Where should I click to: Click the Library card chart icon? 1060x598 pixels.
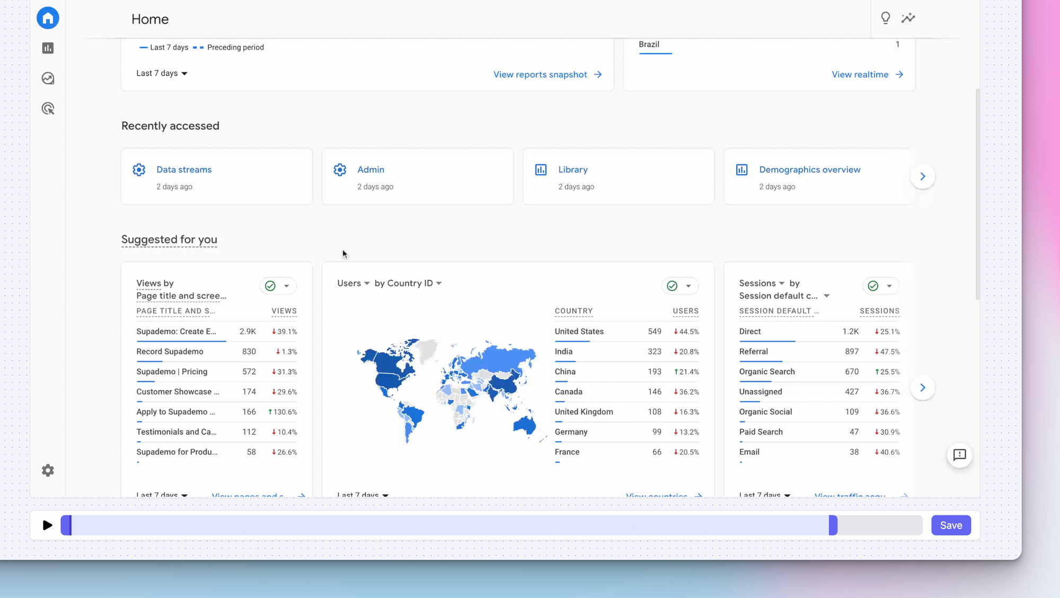click(x=541, y=169)
